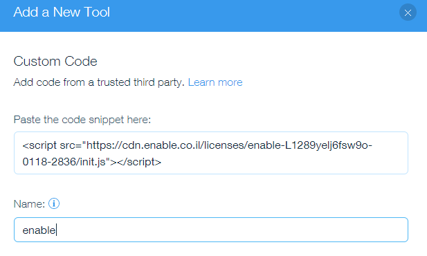Click the Paste the code snippet here label
The width and height of the screenshot is (427, 256).
click(x=82, y=120)
